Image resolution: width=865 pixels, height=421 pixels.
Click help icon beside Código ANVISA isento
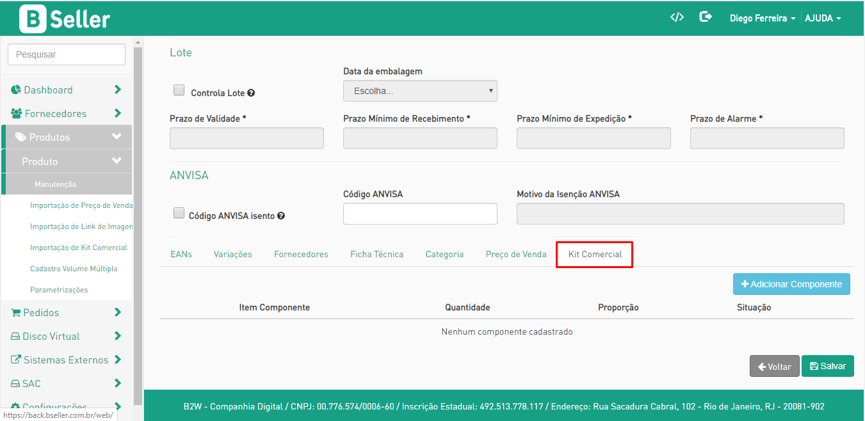click(281, 216)
